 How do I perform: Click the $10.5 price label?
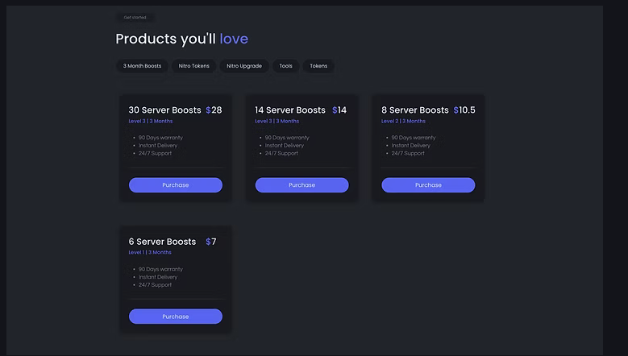[x=464, y=110]
